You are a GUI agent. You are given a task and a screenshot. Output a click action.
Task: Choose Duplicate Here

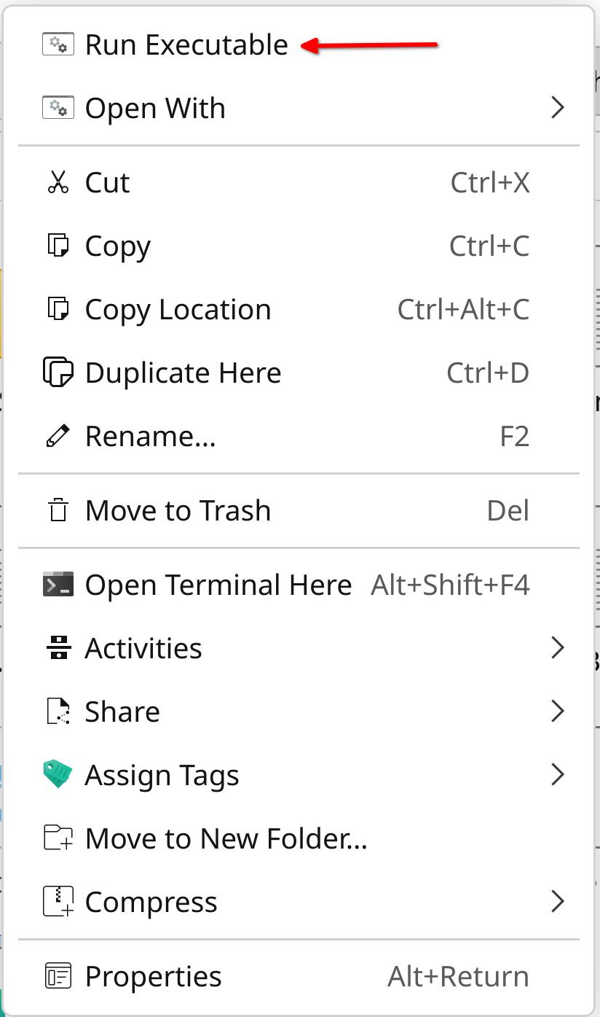(299, 373)
